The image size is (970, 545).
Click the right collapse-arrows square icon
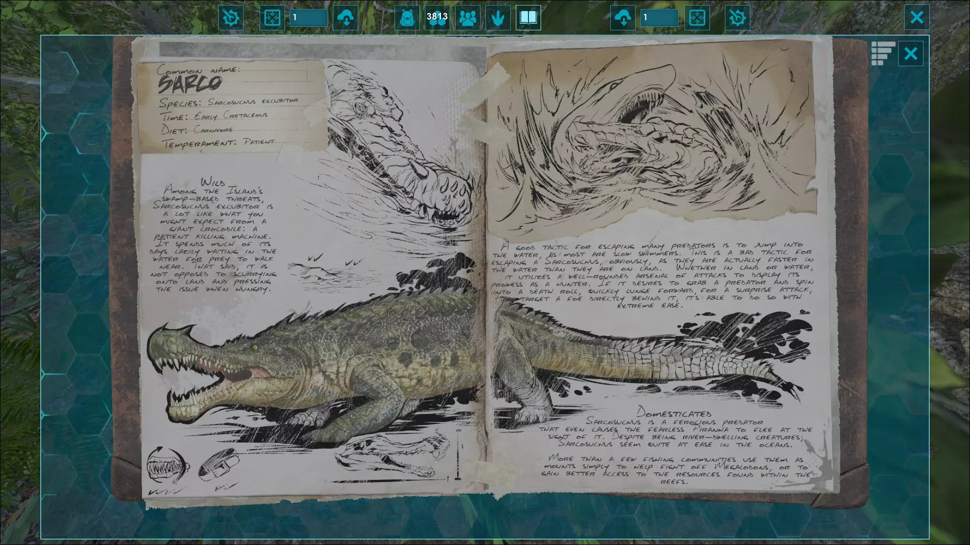[x=697, y=18]
